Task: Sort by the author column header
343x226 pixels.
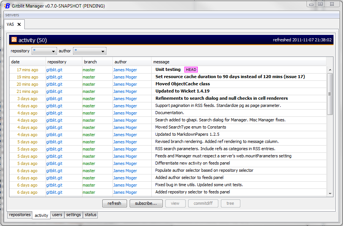Action: pos(132,62)
